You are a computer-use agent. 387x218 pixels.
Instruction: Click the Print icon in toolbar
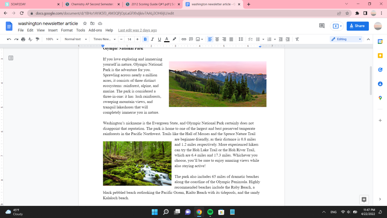(23, 39)
